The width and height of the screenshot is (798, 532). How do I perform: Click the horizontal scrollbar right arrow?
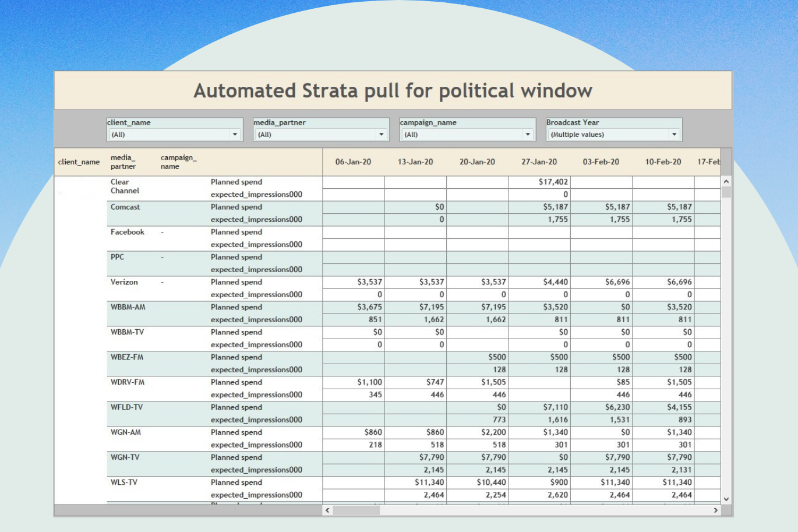click(716, 510)
